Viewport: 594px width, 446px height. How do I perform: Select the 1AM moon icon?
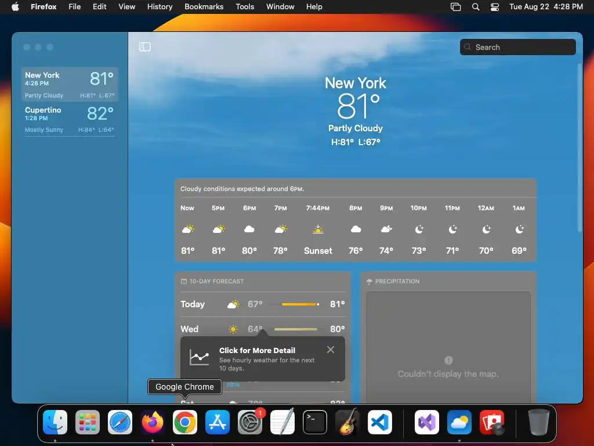(519, 229)
